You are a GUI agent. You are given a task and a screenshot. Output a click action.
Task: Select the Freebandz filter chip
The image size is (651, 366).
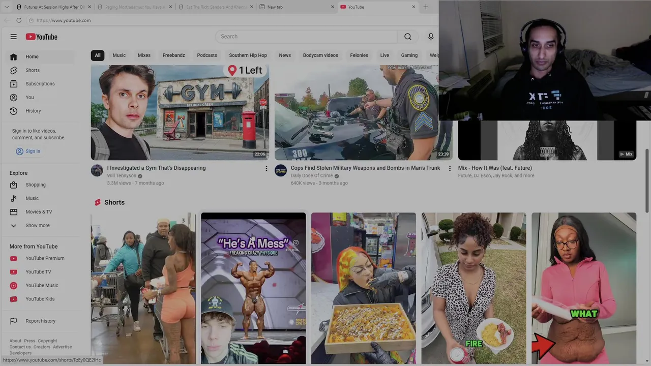174,55
